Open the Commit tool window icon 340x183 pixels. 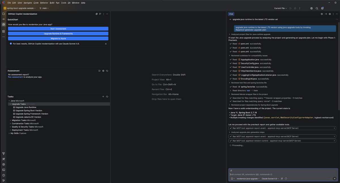[x=3, y=19]
